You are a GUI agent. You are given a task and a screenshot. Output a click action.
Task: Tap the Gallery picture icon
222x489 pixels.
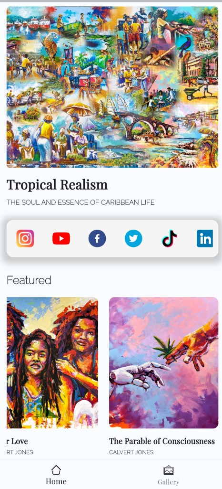tap(169, 470)
